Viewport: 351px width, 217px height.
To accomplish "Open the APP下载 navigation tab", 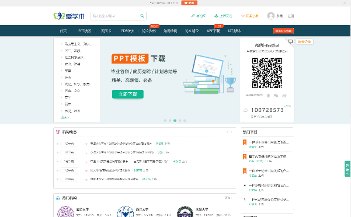I will coord(213,31).
